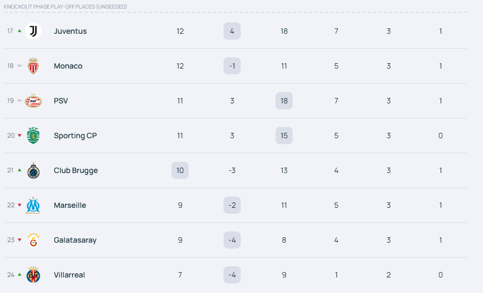This screenshot has width=483, height=293.
Task: Click the Marseille club crest icon
Action: (33, 205)
